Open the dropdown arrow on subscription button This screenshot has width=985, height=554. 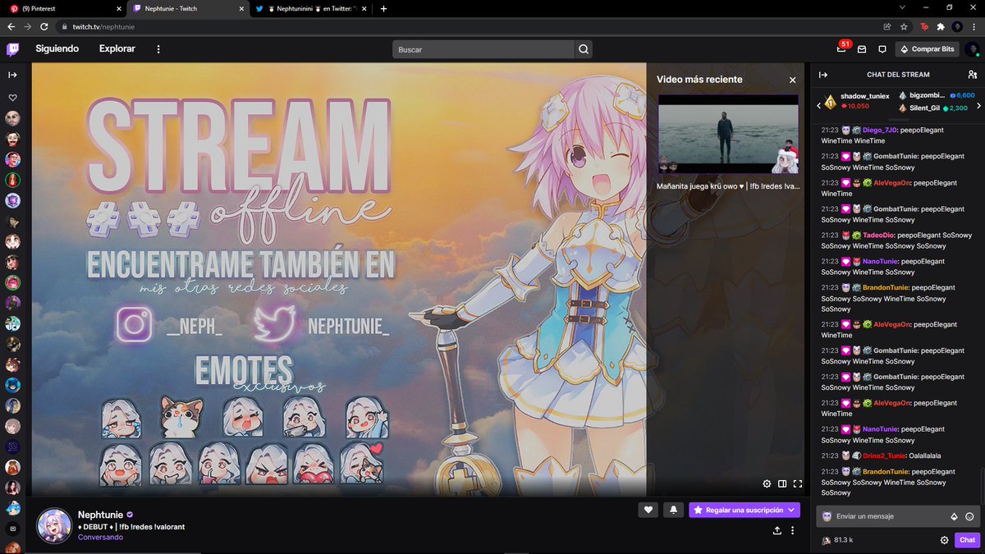point(792,510)
